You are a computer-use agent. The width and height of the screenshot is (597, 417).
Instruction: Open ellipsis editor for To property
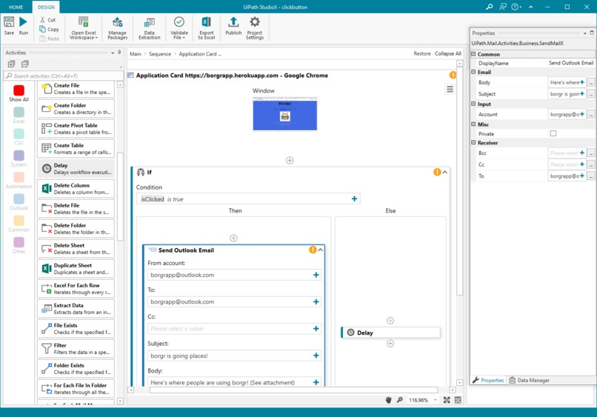[591, 176]
